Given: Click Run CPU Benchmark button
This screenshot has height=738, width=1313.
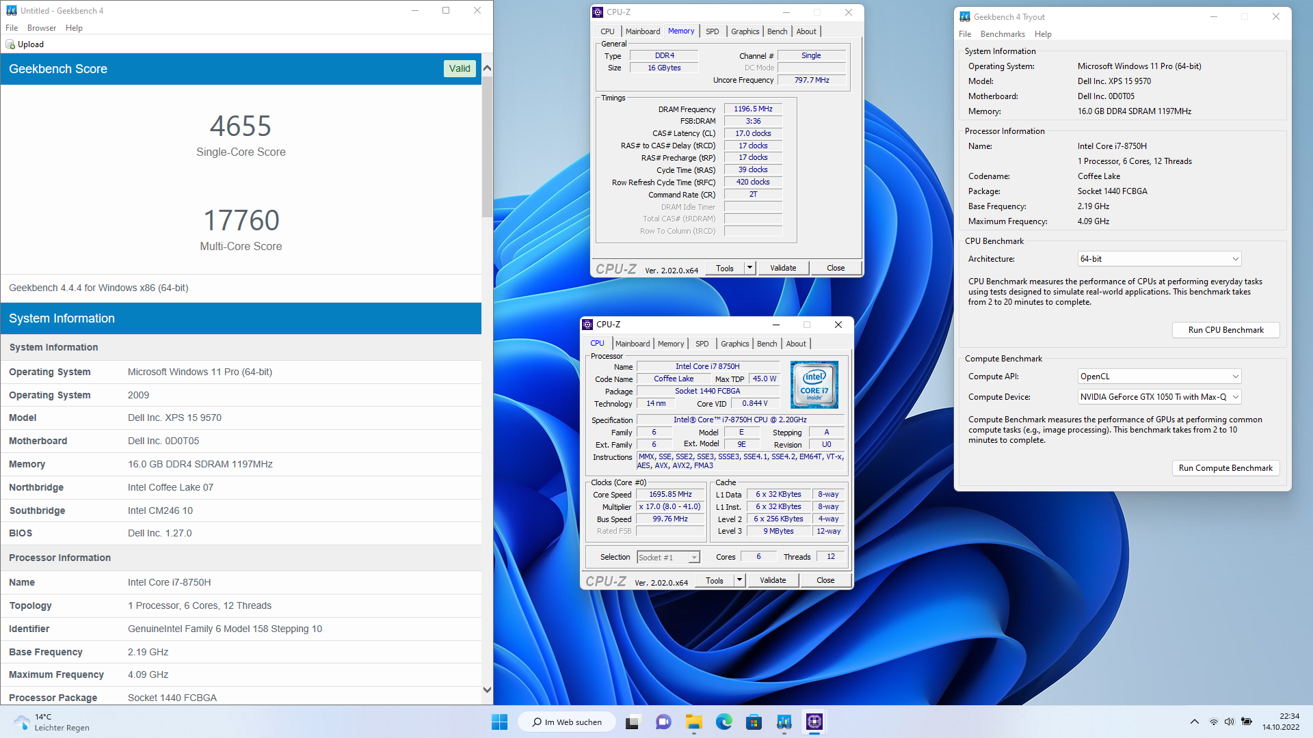Looking at the screenshot, I should click(1225, 330).
